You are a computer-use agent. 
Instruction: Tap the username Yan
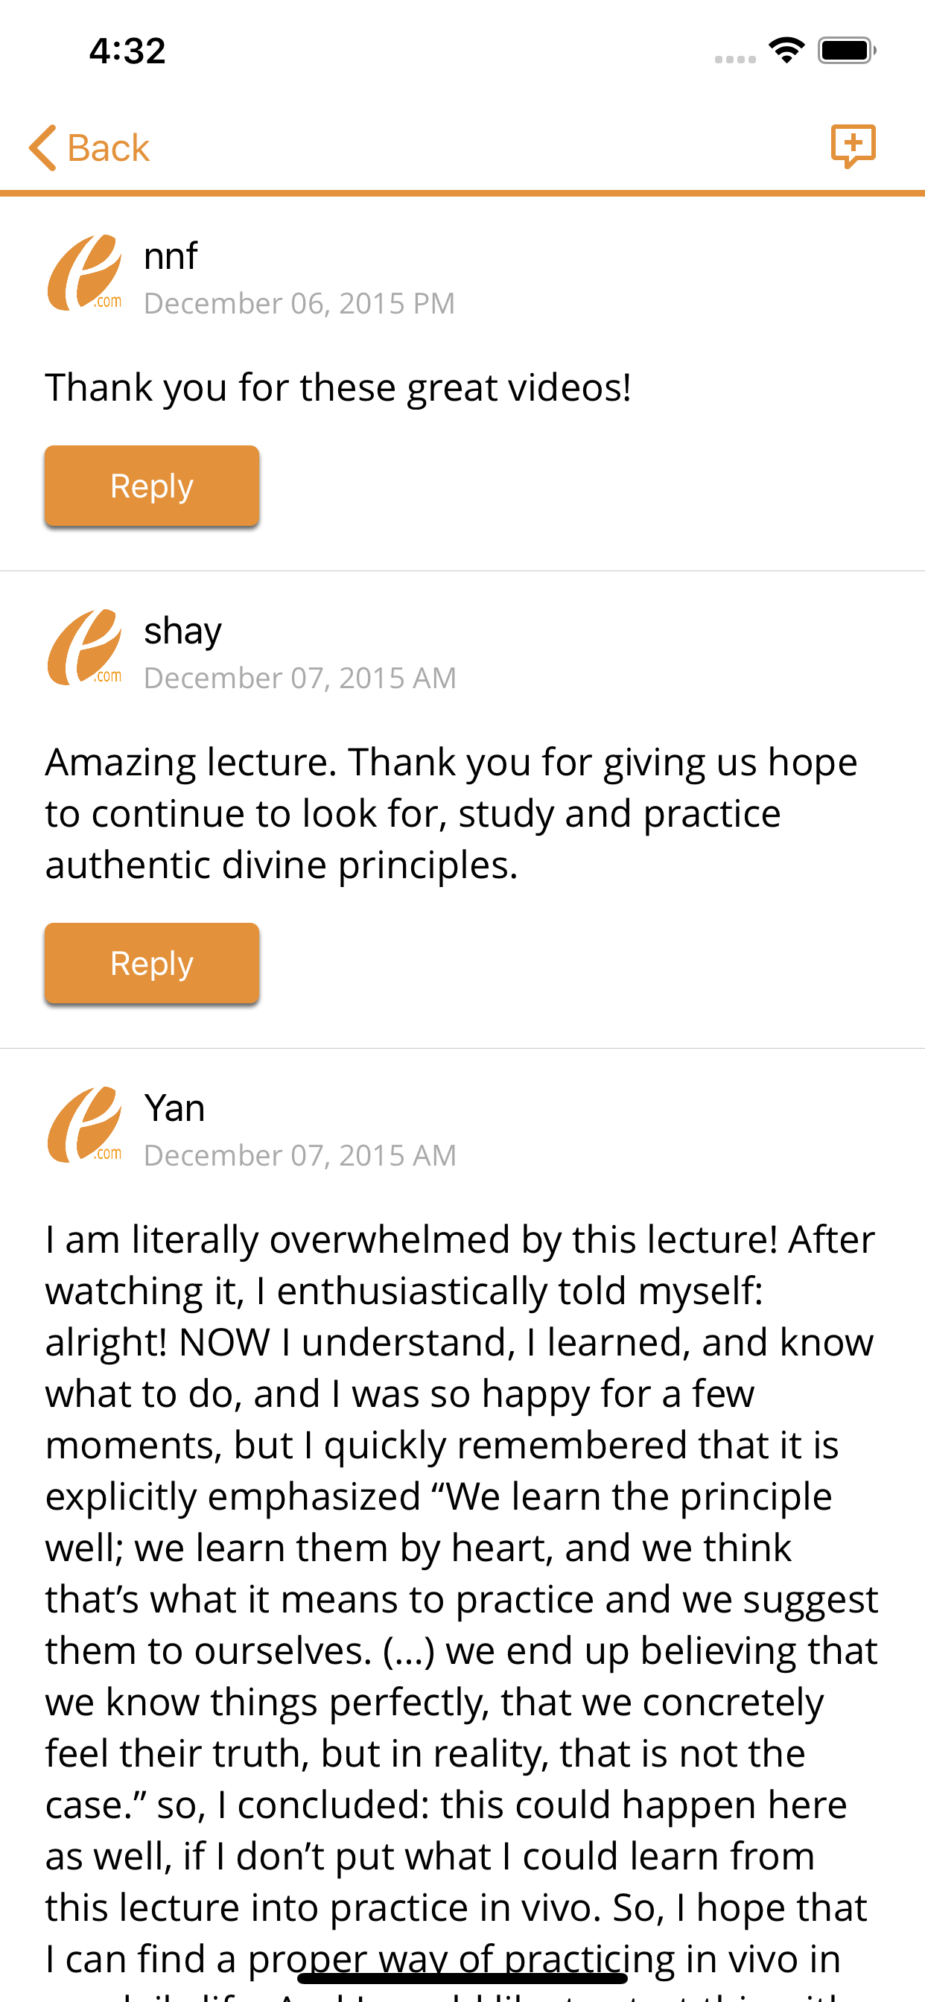(x=174, y=1108)
